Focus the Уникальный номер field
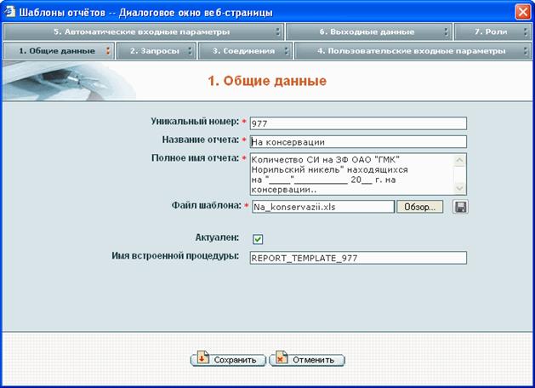 pos(358,123)
